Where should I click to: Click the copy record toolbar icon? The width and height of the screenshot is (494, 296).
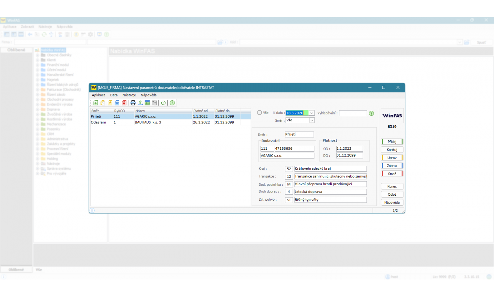[103, 103]
